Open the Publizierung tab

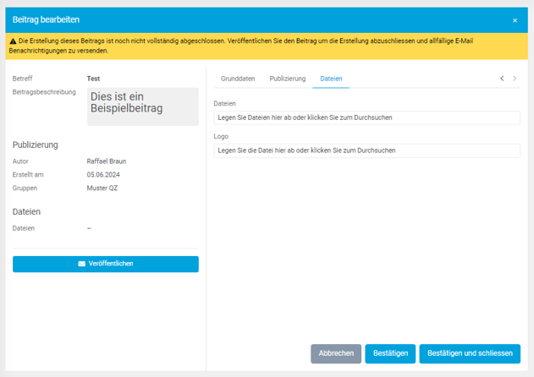(x=288, y=79)
